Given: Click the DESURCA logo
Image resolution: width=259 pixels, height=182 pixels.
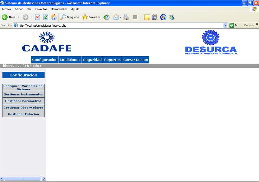Looking at the screenshot, I should point(211,42).
